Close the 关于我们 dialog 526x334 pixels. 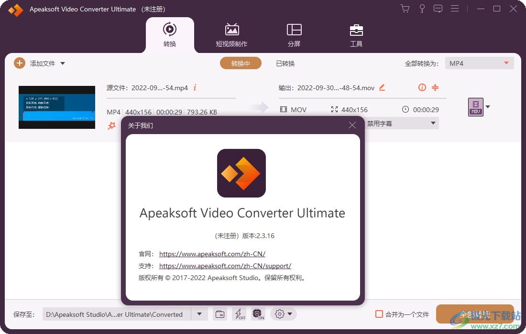(352, 125)
